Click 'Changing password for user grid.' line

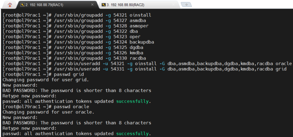pos(46,80)
